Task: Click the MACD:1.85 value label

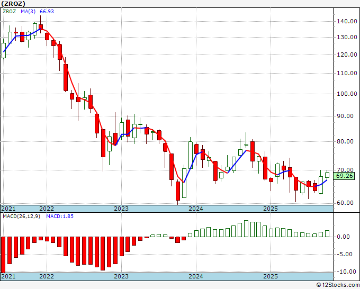Action: [60, 216]
